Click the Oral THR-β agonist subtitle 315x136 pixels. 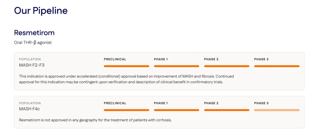point(33,43)
